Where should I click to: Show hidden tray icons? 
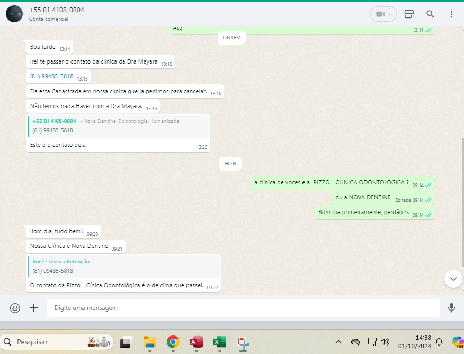[x=338, y=342]
